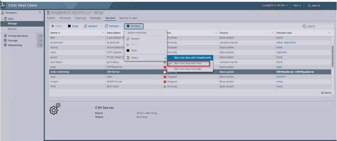Open the CIMSLP firewall rule link

[x=280, y=77]
